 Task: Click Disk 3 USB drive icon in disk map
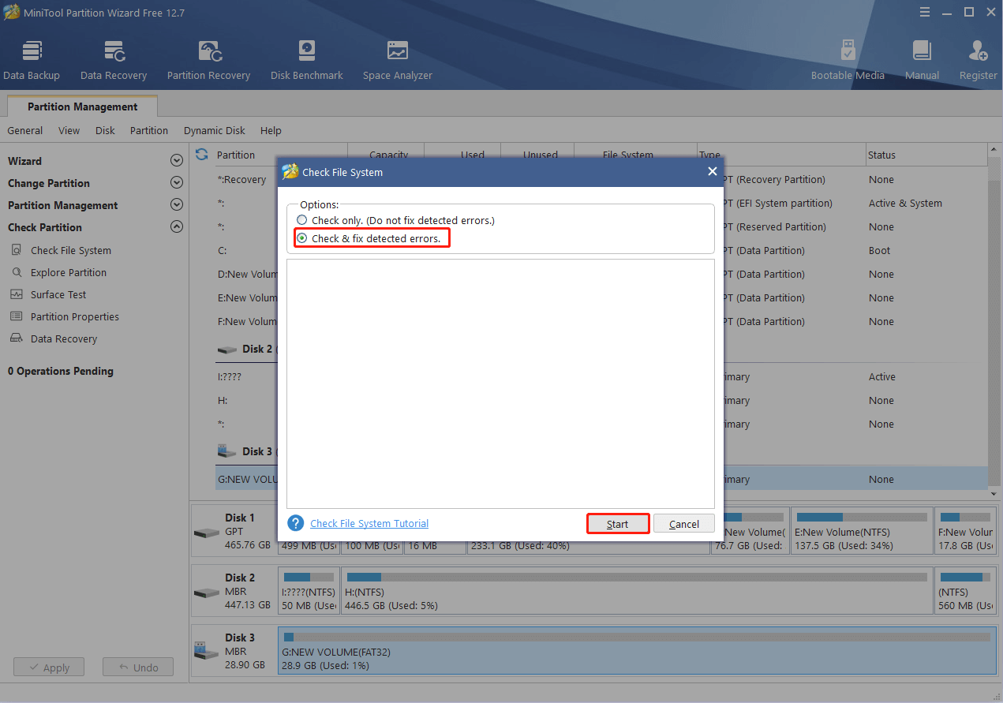(207, 651)
